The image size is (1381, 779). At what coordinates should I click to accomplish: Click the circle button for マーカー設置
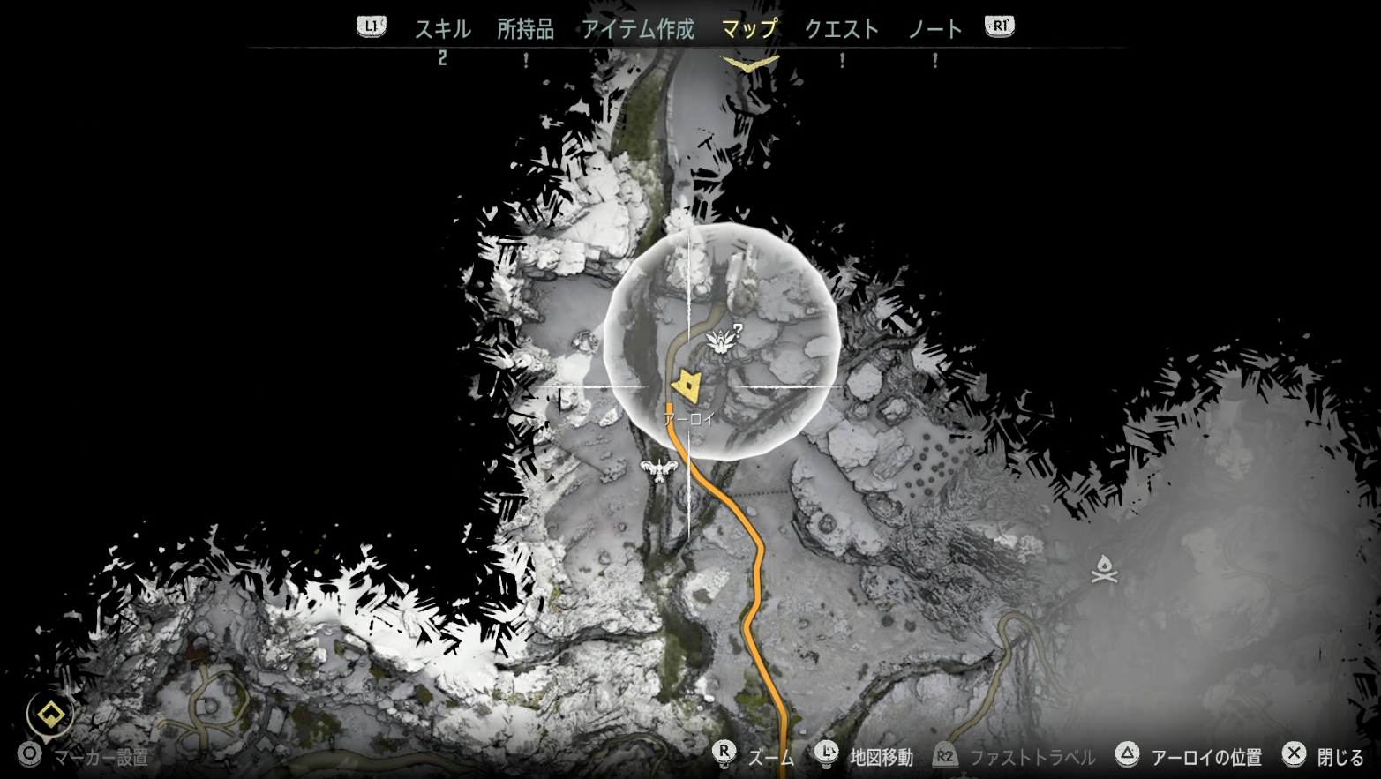pyautogui.click(x=30, y=755)
